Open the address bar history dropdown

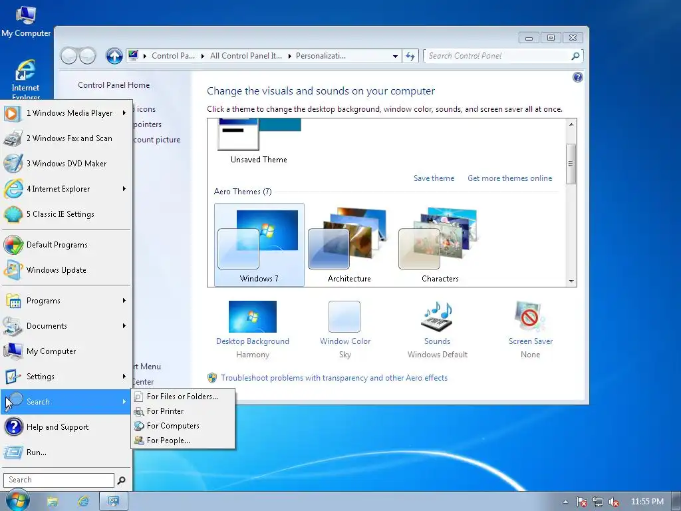(x=395, y=56)
